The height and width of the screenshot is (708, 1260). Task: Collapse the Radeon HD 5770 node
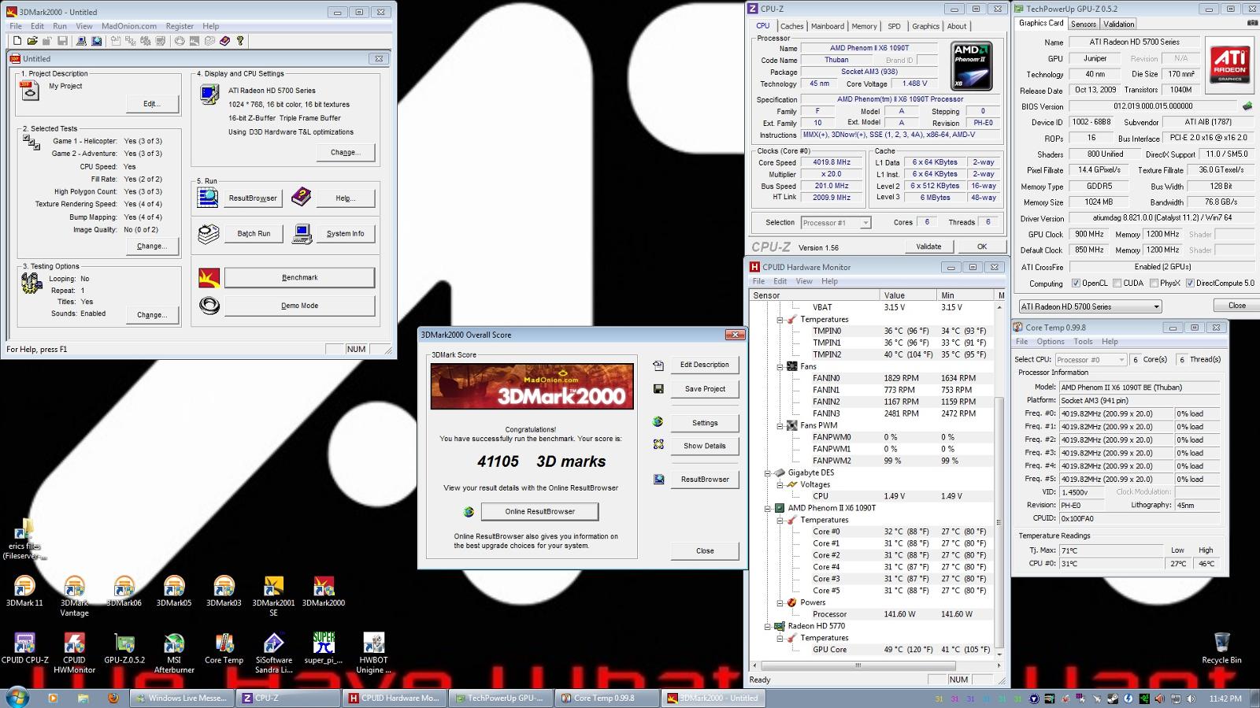(x=767, y=627)
